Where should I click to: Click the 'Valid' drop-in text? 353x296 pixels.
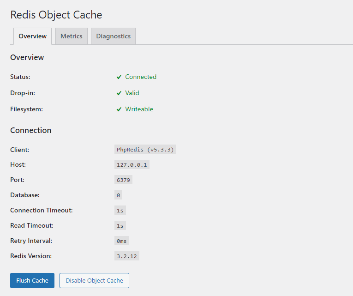[132, 93]
